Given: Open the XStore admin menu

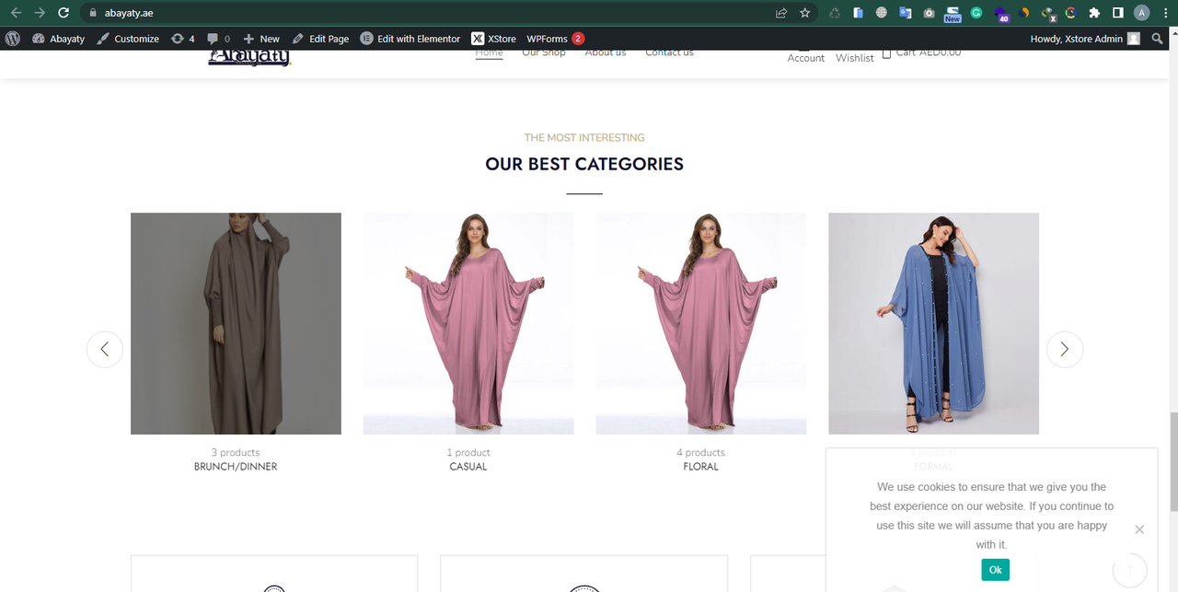Looking at the screenshot, I should (494, 39).
